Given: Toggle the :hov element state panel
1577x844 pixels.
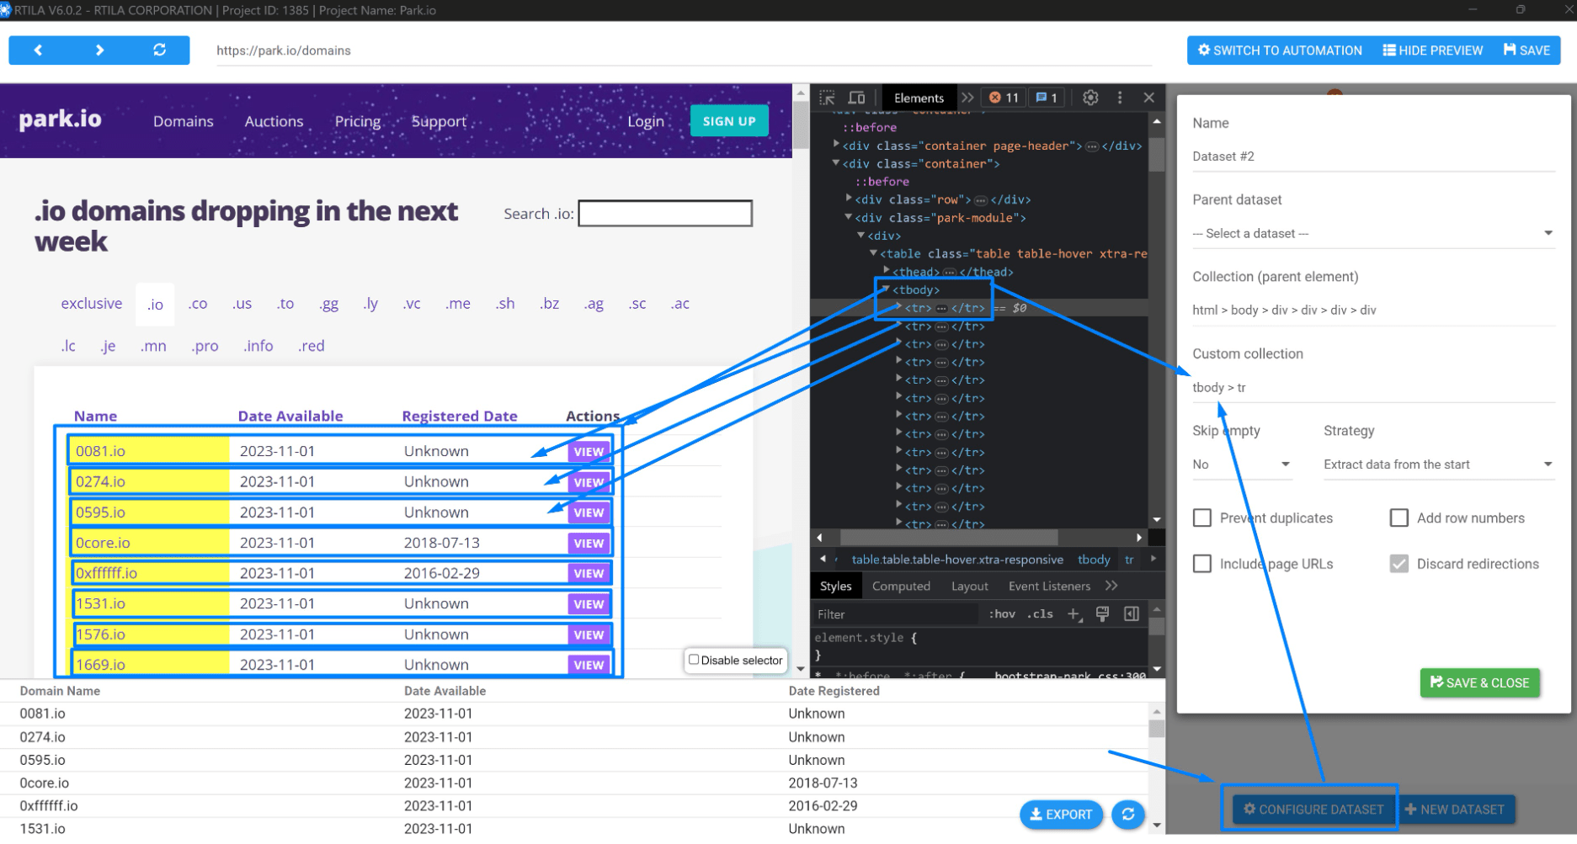Looking at the screenshot, I should coord(1002,614).
